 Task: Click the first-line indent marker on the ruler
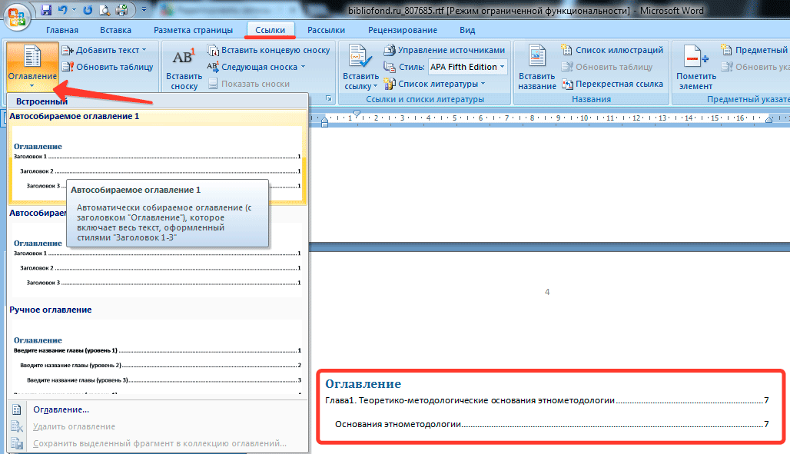pos(357,114)
